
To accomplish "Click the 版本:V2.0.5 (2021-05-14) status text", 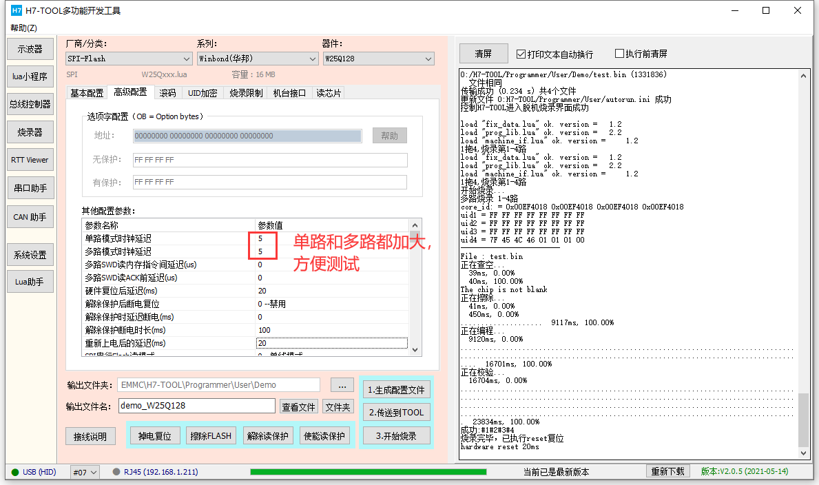I will tap(745, 471).
